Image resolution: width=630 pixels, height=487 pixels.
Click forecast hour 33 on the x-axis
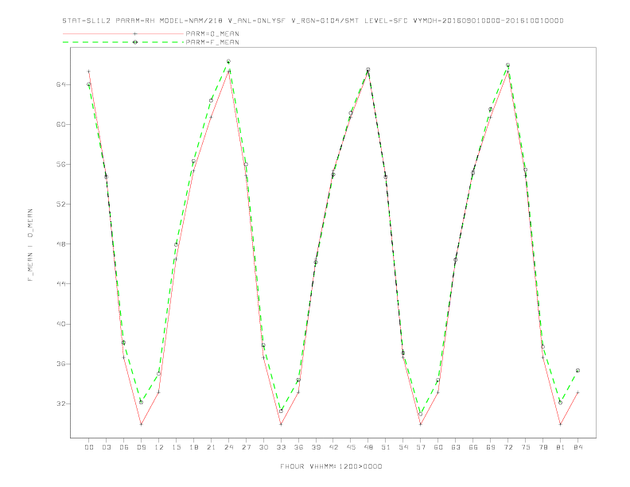pos(281,447)
